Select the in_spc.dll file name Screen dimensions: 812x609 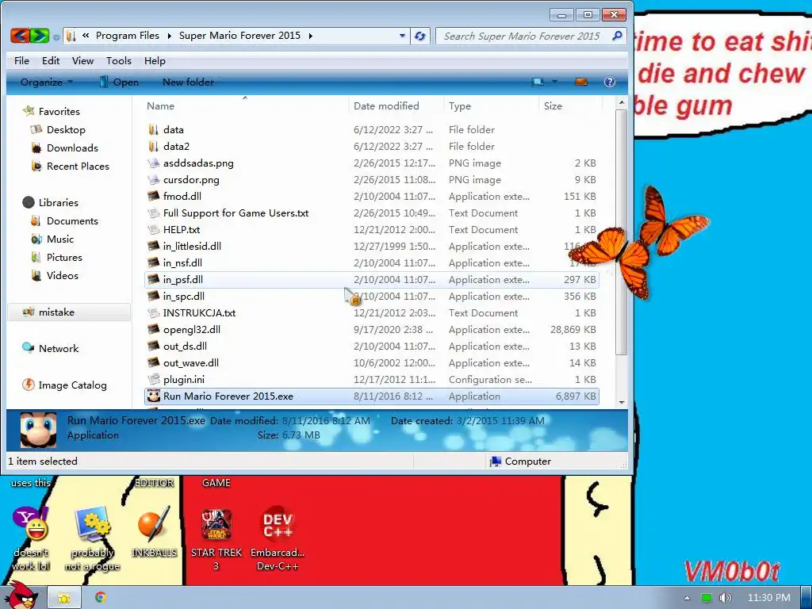[184, 297]
